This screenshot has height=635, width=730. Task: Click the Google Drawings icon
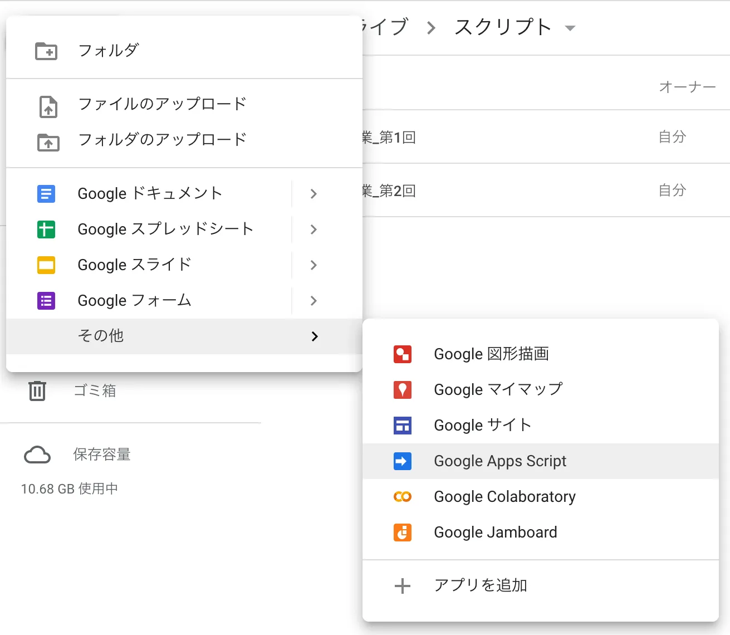click(x=402, y=354)
